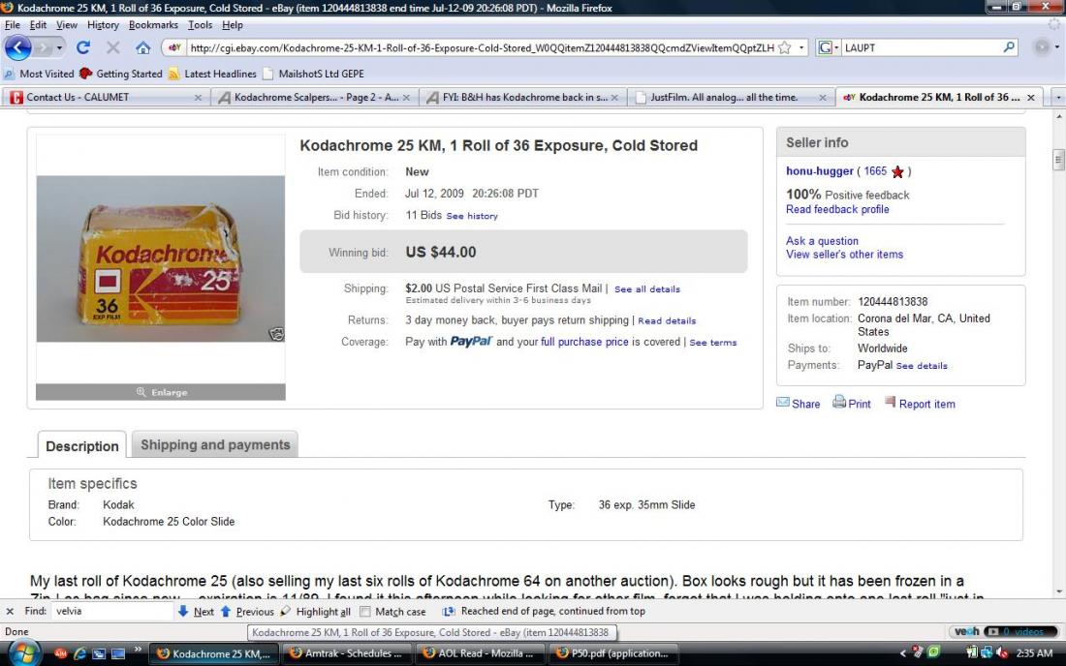Open the list-all-tabs dropdown arrow
The height and width of the screenshot is (666, 1066).
click(x=1058, y=97)
